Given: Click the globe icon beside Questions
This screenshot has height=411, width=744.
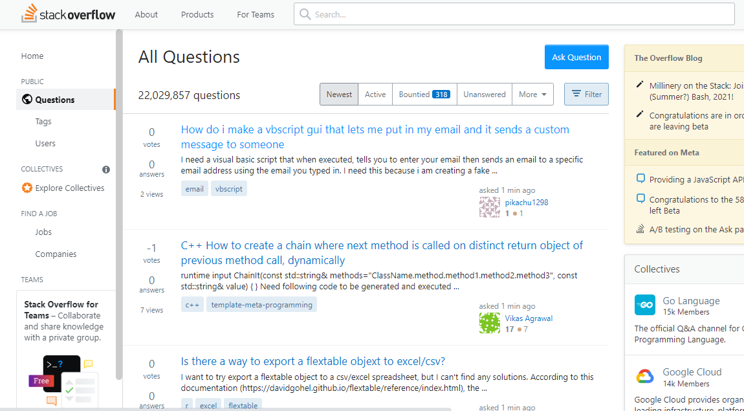Looking at the screenshot, I should click(x=27, y=100).
